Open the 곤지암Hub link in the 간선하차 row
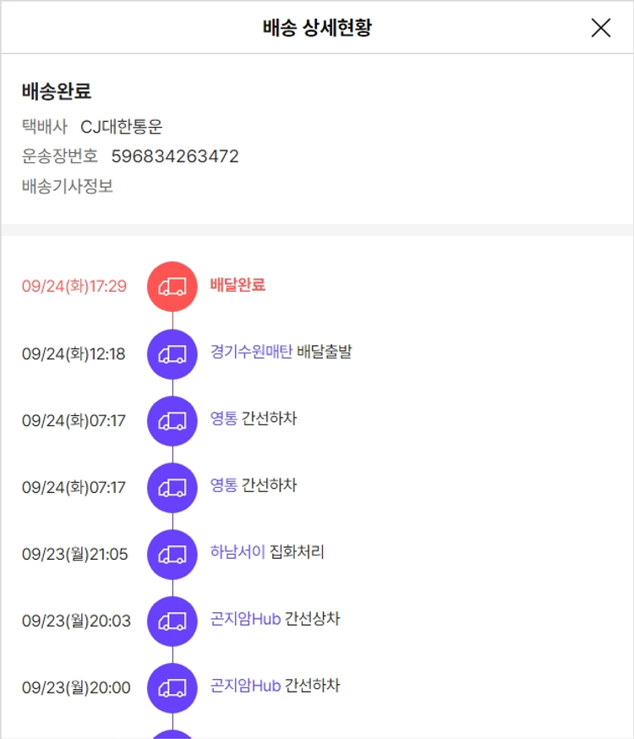Viewport: 634px width, 739px height. pos(245,686)
